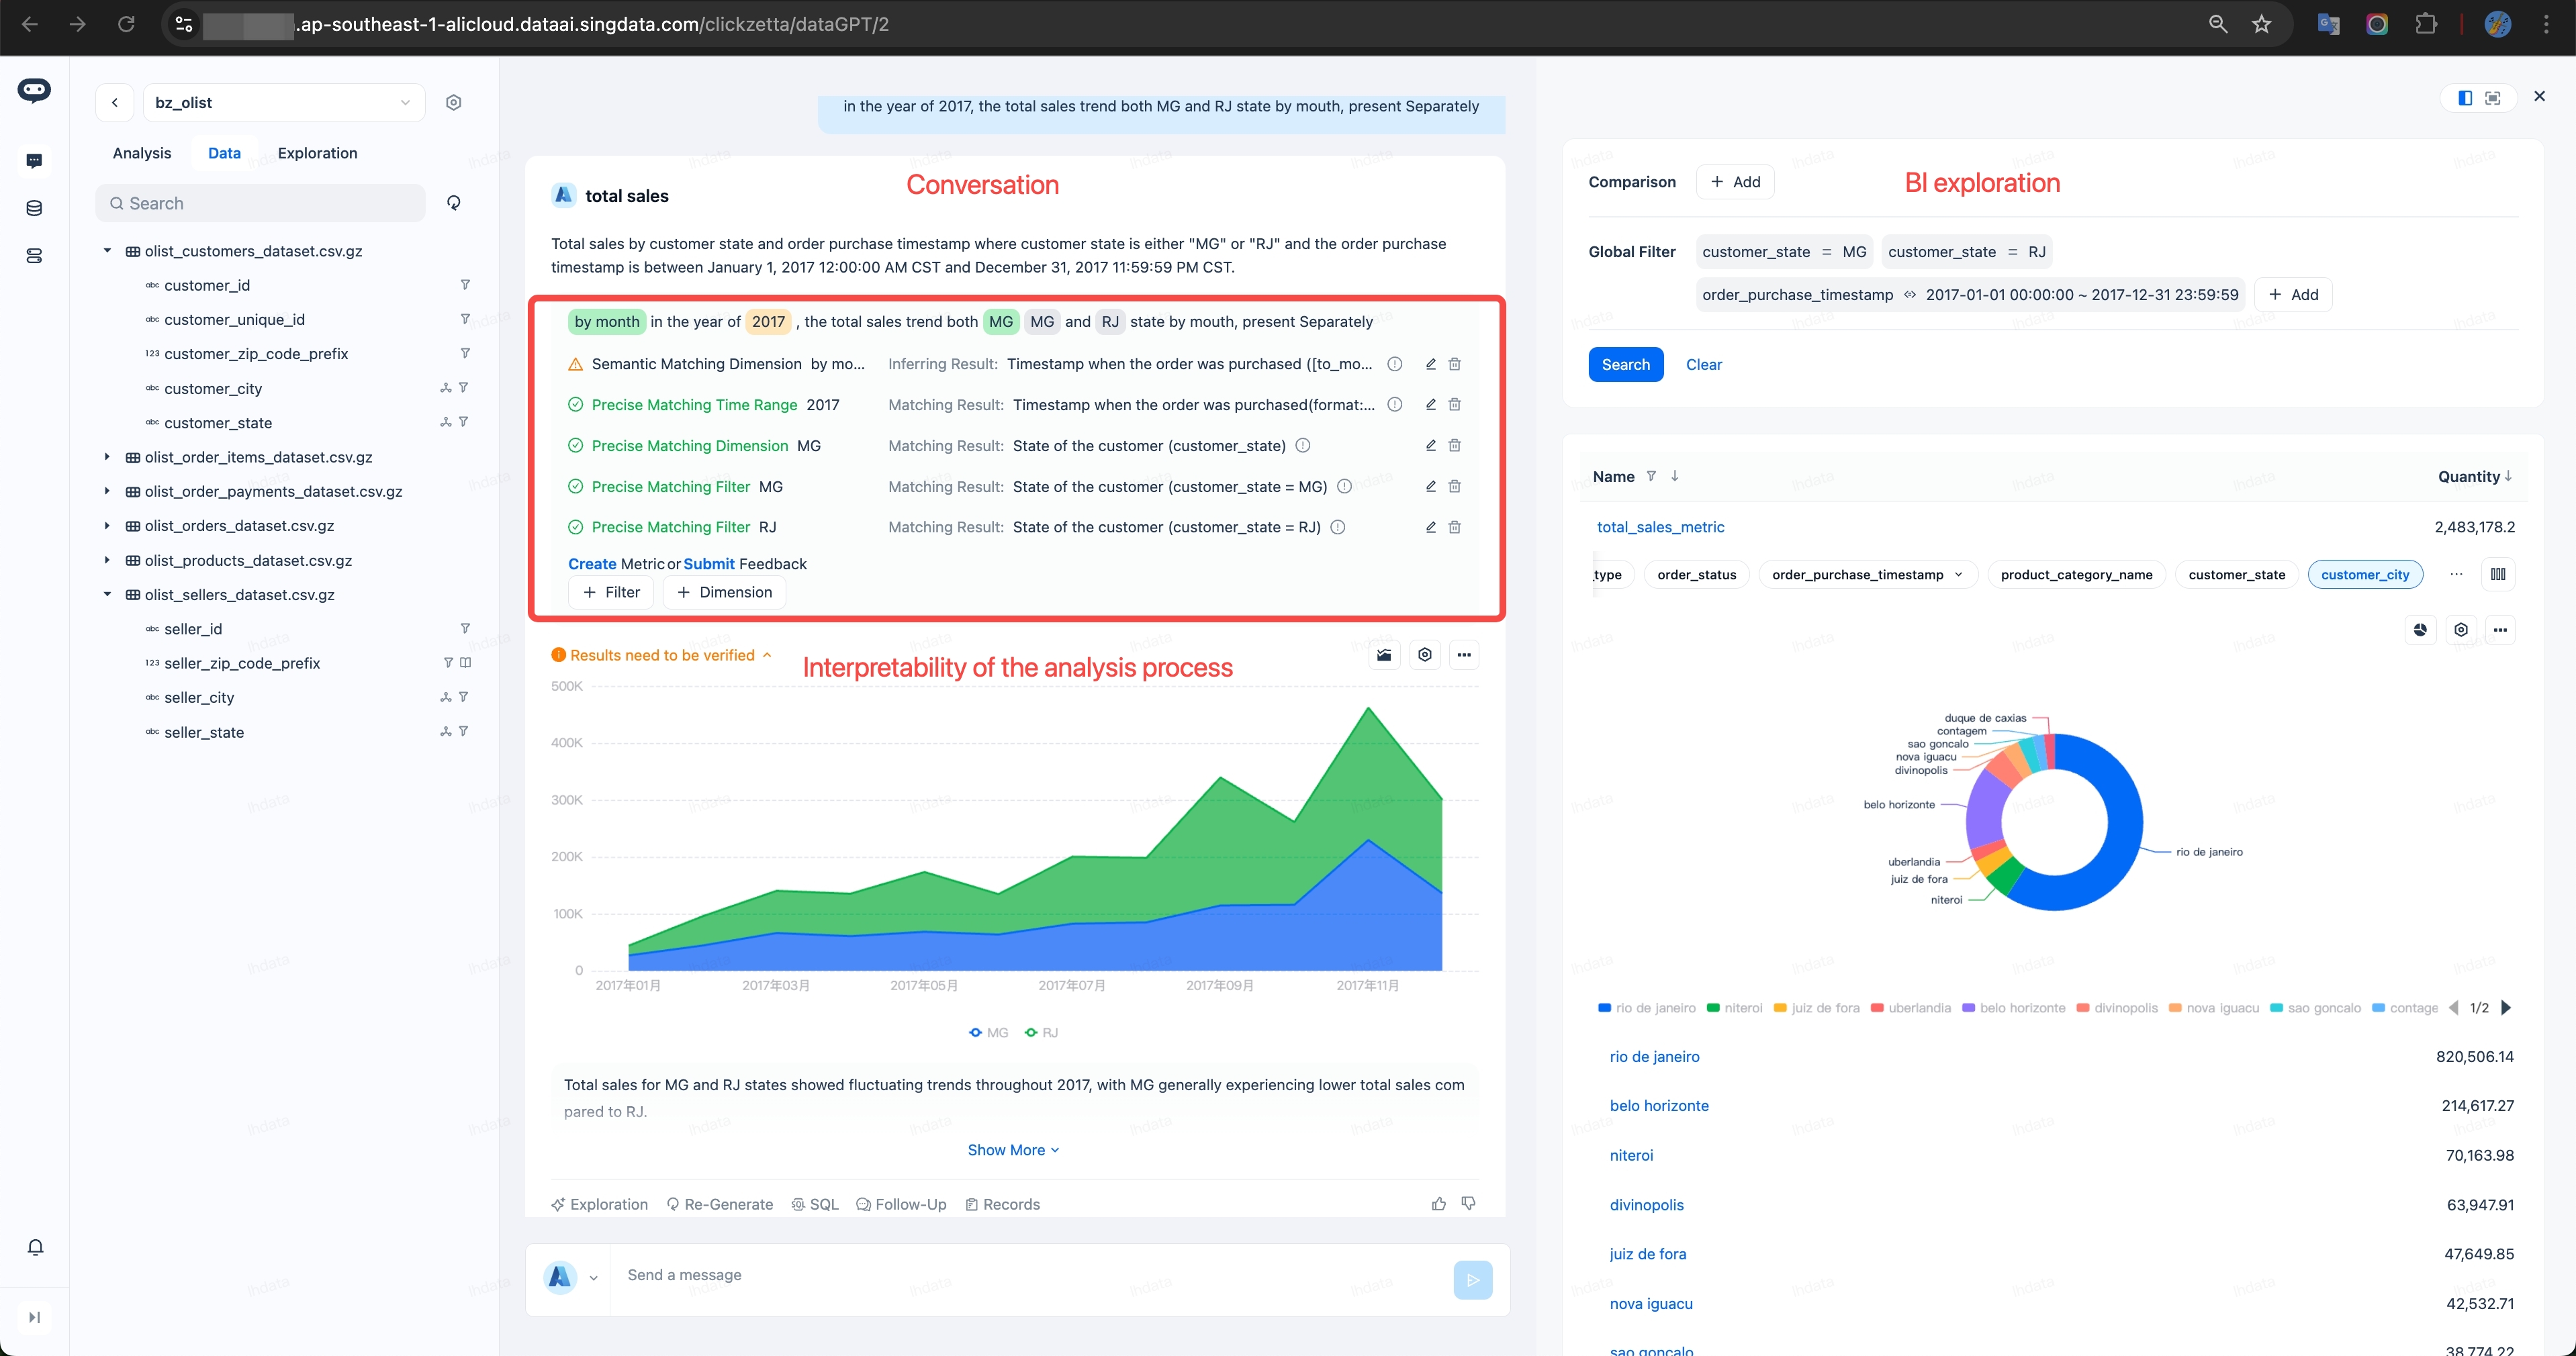Expand Show More of the summary
Image resolution: width=2576 pixels, height=1356 pixels.
pyautogui.click(x=1013, y=1150)
